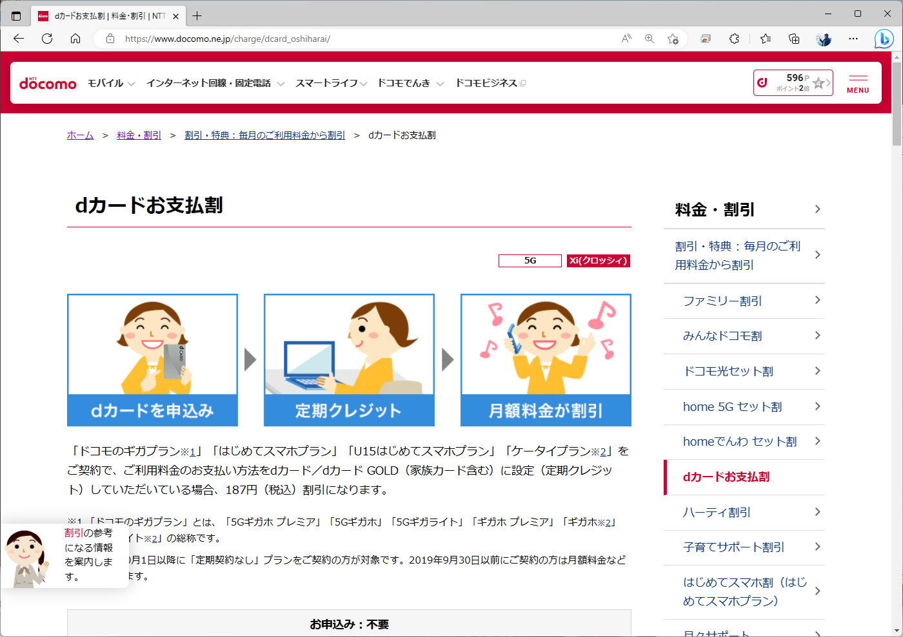The image size is (903, 637).
Task: Close the dカードお支払割 tab
Action: 175,16
